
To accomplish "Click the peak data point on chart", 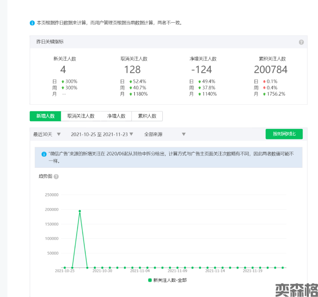I will click(80, 211).
